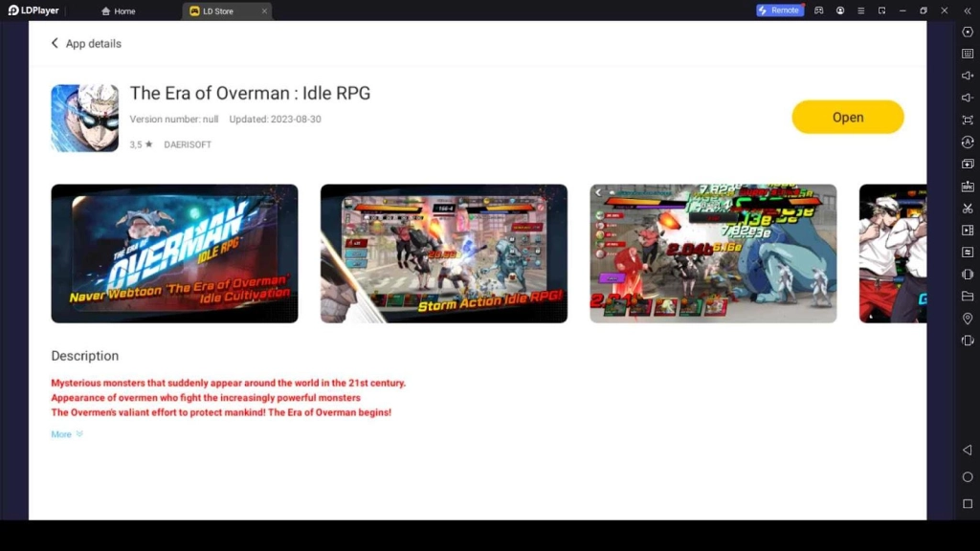980x551 pixels.
Task: Click shake device icon in sidebar
Action: pos(968,275)
